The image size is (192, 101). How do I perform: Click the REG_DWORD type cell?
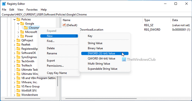coord(152,29)
